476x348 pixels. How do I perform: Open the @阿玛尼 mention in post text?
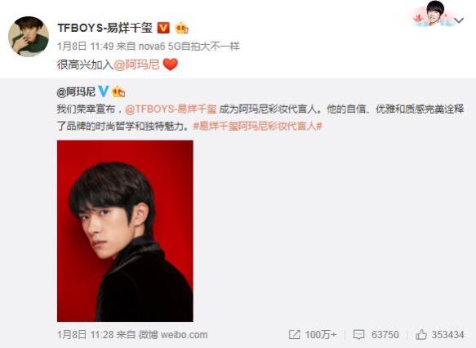[136, 65]
